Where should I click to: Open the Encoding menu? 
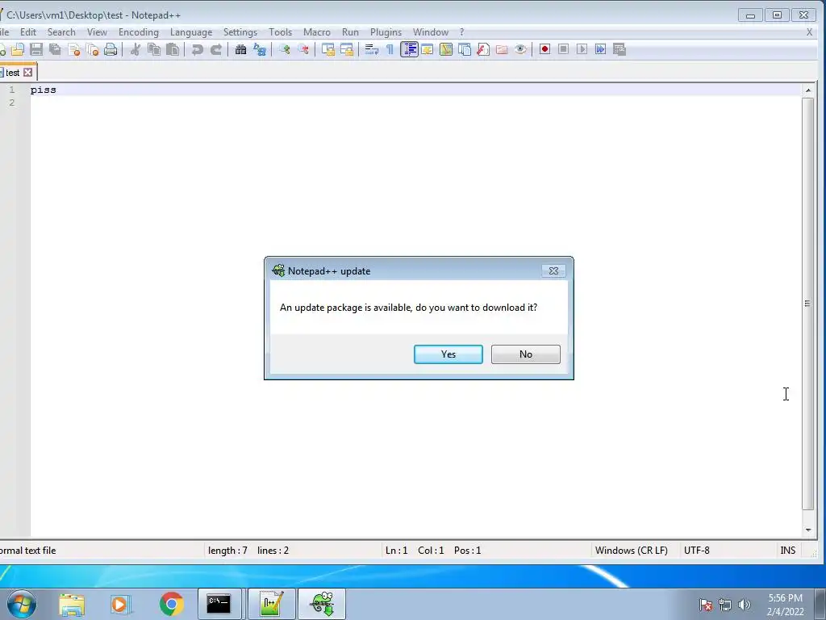click(x=139, y=32)
